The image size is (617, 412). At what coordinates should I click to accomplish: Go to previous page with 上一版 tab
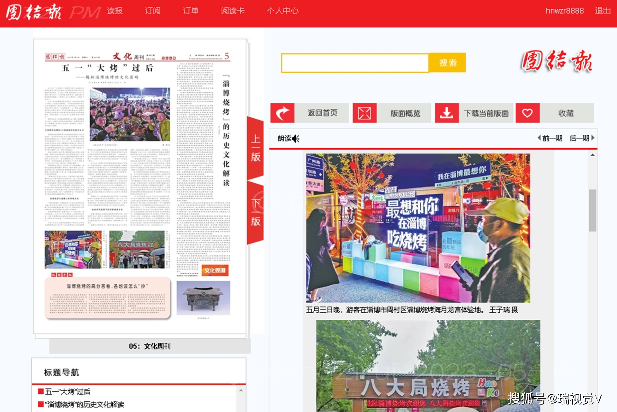[x=255, y=148]
